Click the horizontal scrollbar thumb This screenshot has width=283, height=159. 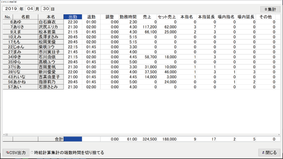coord(7,135)
